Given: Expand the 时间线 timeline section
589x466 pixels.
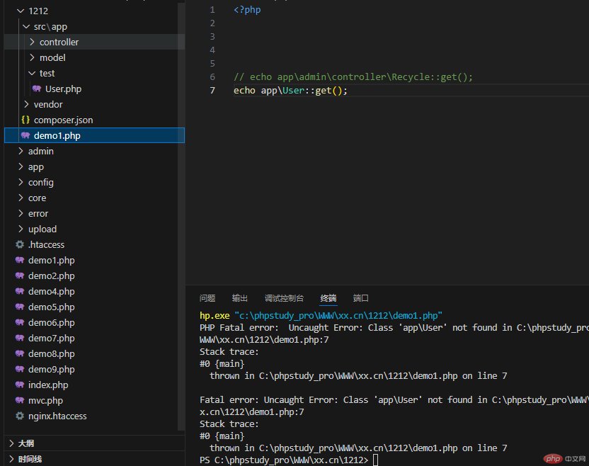Looking at the screenshot, I should click(11, 459).
